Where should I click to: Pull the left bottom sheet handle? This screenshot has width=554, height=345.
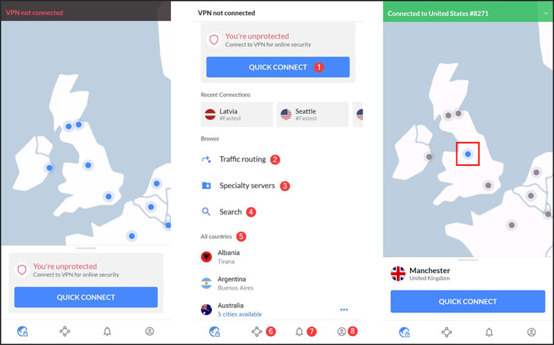click(x=86, y=248)
